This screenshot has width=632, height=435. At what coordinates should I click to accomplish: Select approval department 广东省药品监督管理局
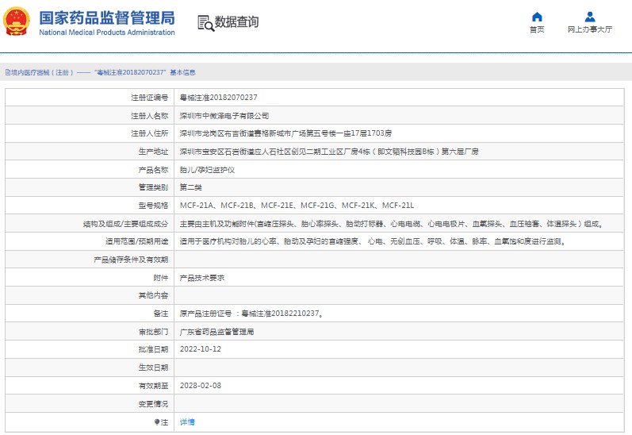pos(216,332)
